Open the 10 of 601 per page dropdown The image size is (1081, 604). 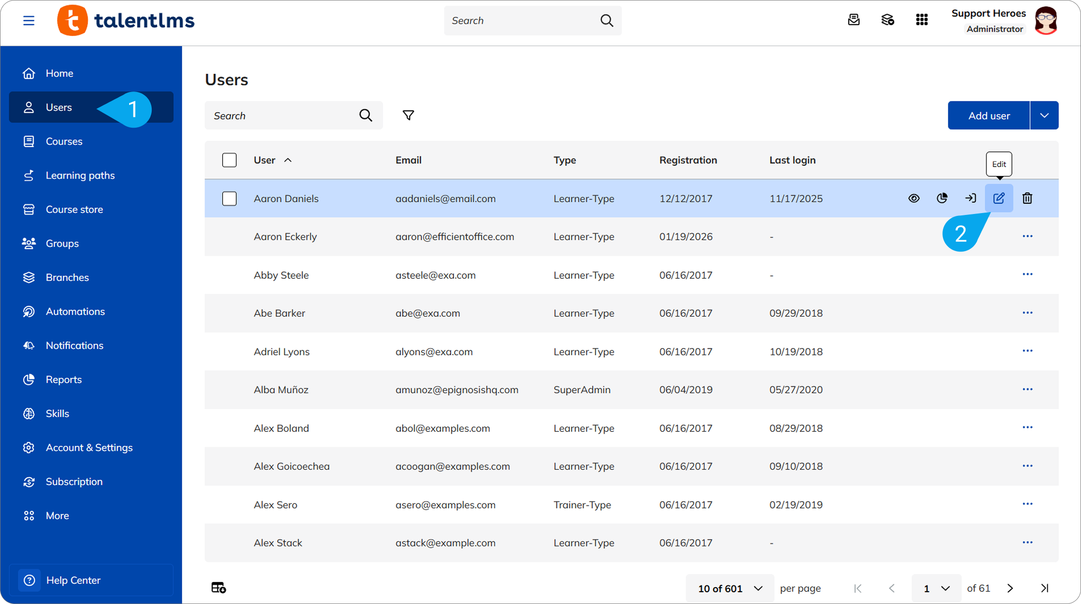click(x=730, y=588)
